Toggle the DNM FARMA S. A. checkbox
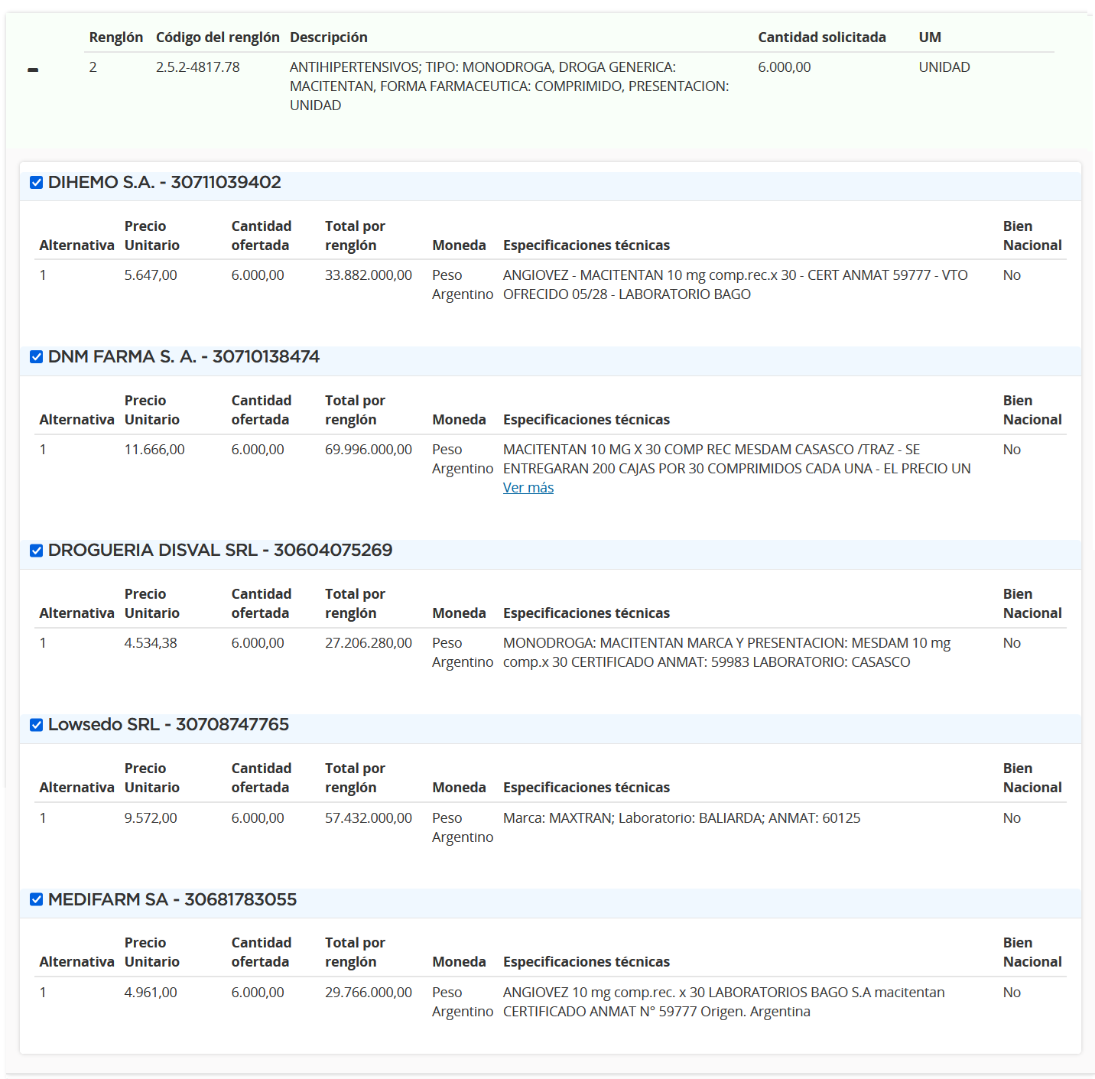1095x1079 pixels. coord(36,357)
